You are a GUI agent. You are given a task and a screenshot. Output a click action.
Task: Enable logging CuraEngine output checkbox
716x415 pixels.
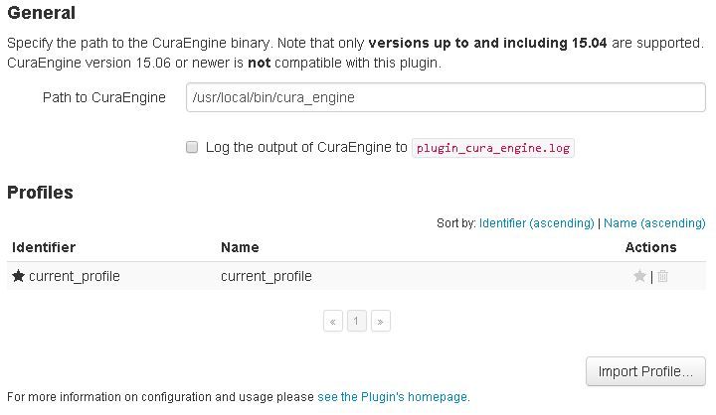[x=192, y=147]
